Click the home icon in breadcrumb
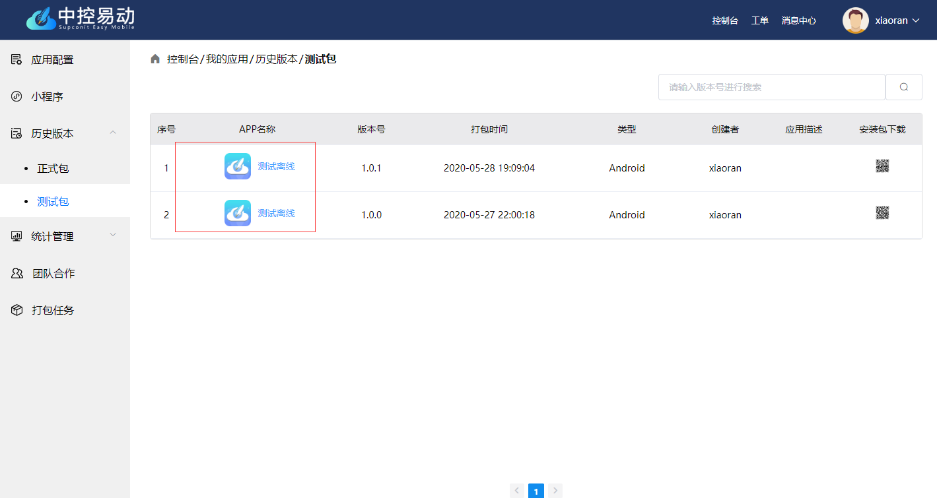Screen dimensions: 937x498 click(155, 59)
